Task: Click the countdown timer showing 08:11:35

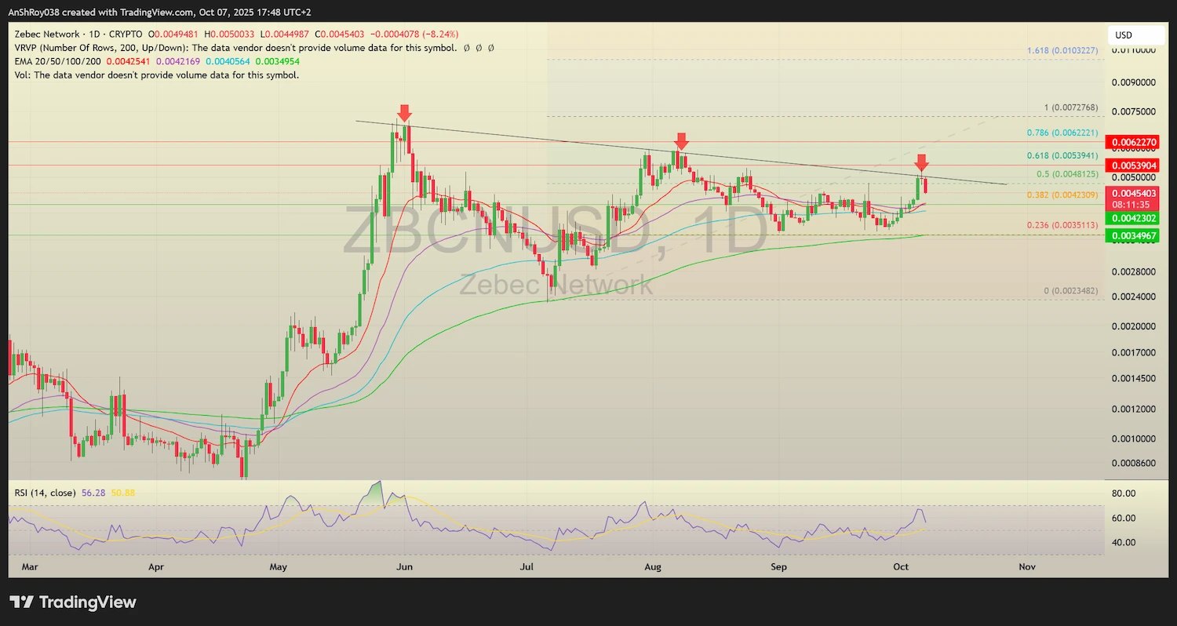Action: (1132, 202)
